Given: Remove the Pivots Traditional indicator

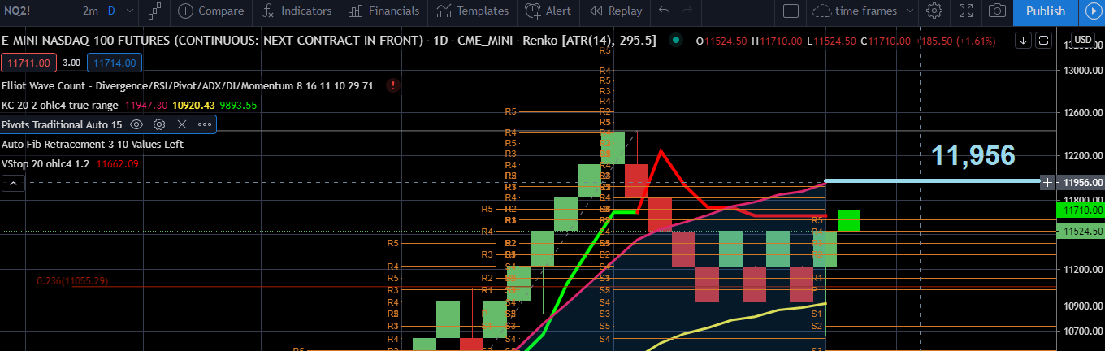Looking at the screenshot, I should click(182, 124).
